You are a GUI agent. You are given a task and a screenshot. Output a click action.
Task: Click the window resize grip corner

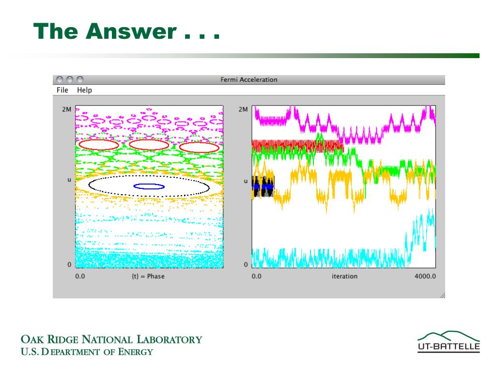point(442,295)
